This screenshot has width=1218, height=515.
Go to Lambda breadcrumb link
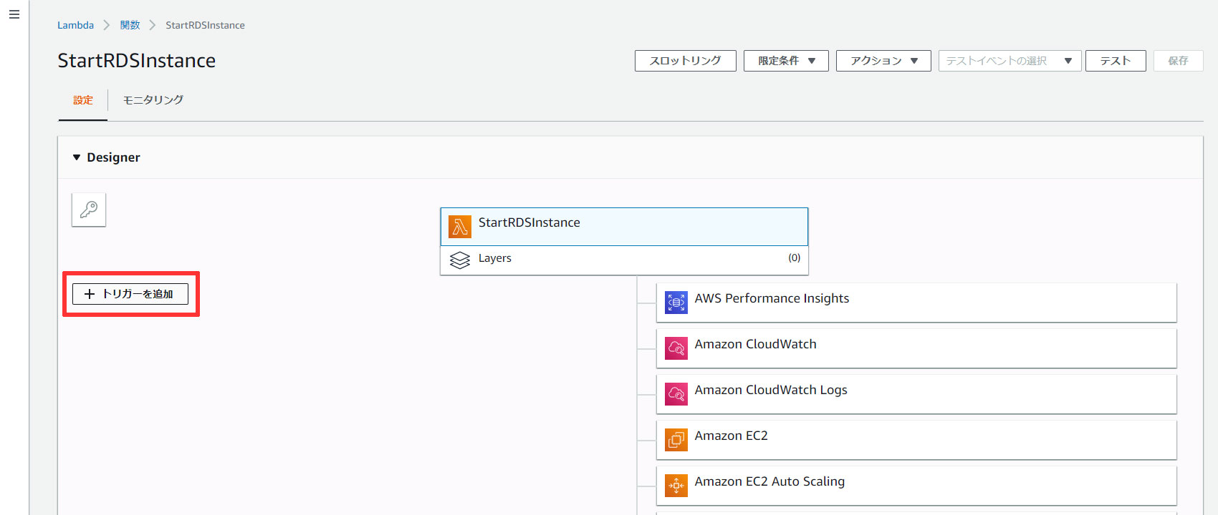click(75, 25)
